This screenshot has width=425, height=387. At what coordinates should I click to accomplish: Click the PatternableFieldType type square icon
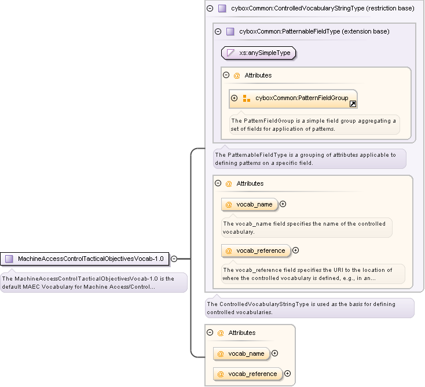(230, 31)
